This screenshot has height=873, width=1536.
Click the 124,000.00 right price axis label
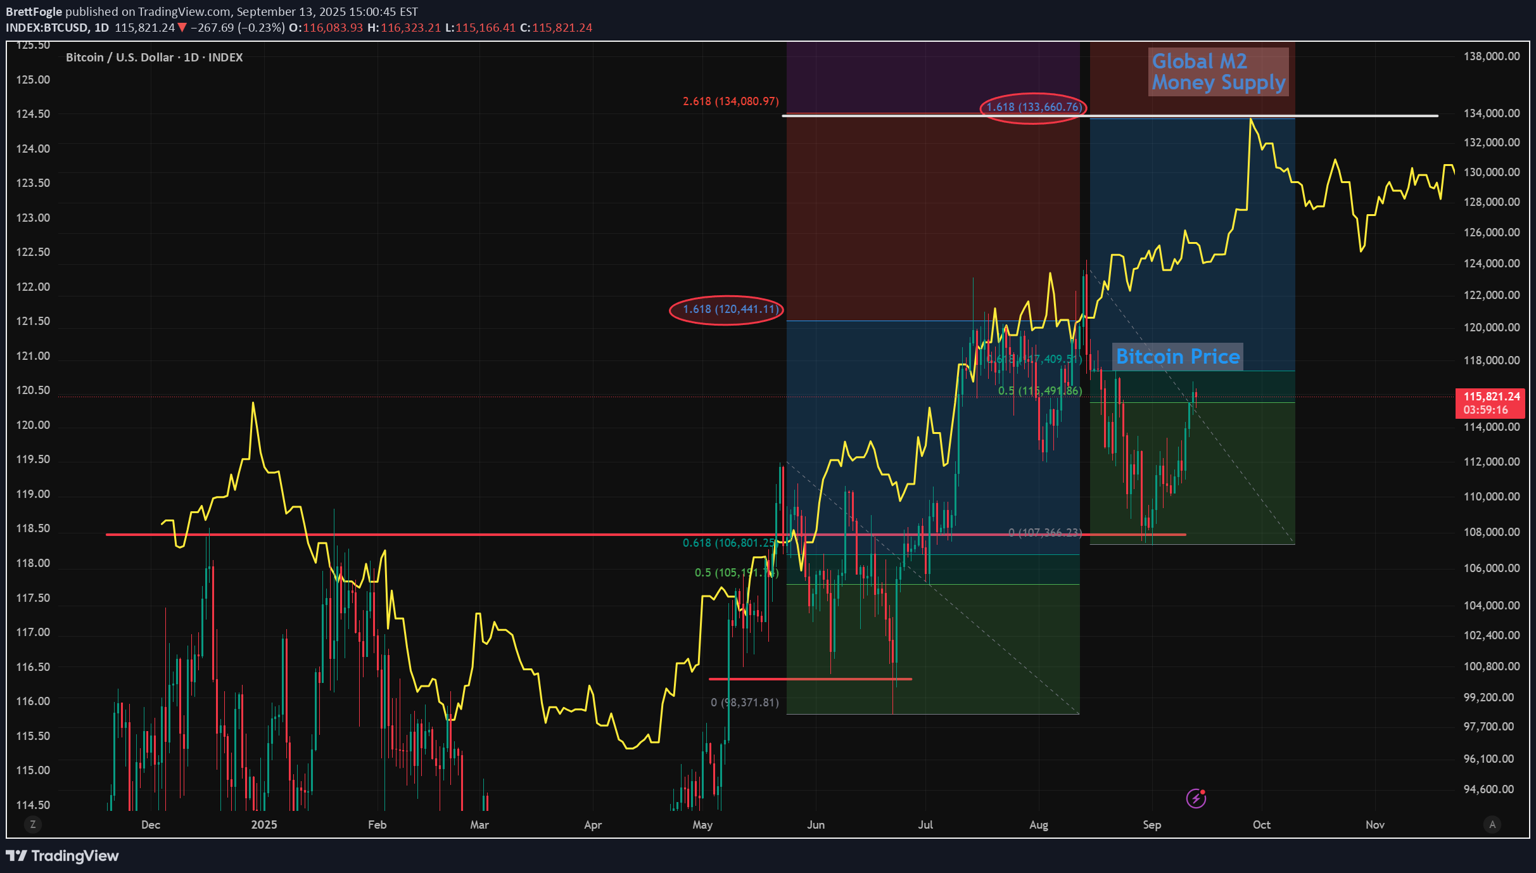click(x=1492, y=264)
